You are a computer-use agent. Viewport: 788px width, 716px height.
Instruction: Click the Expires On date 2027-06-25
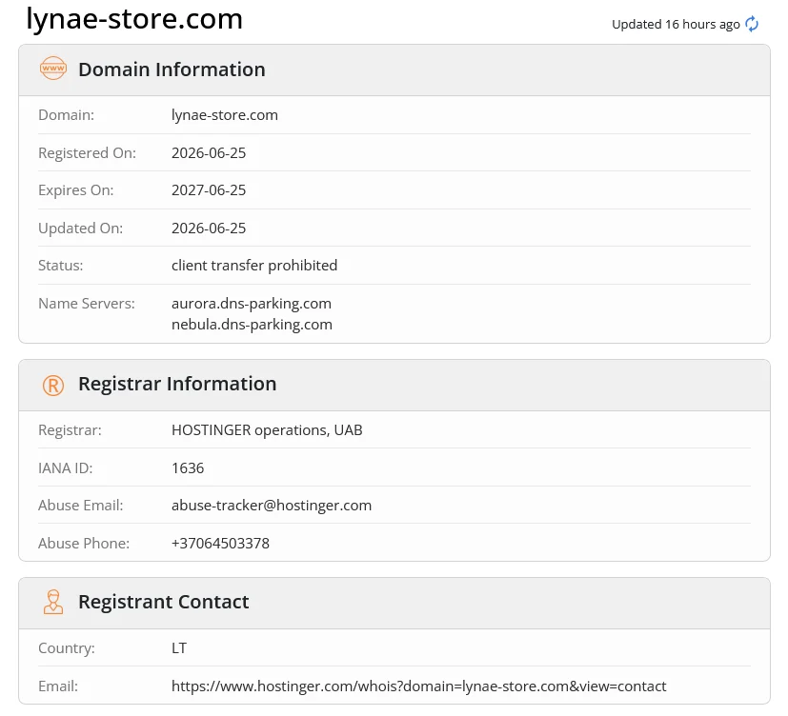pyautogui.click(x=209, y=190)
